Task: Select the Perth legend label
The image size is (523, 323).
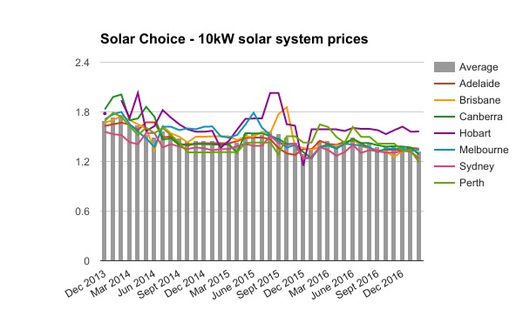Action: click(472, 183)
